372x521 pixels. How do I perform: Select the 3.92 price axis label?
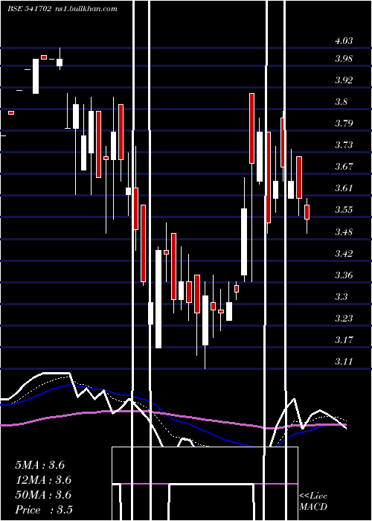(344, 80)
